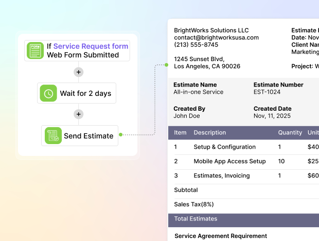Click the Quantity column header

click(x=290, y=133)
